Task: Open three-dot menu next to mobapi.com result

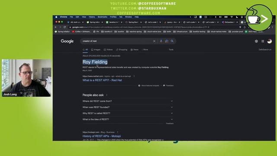Action: click(117, 132)
